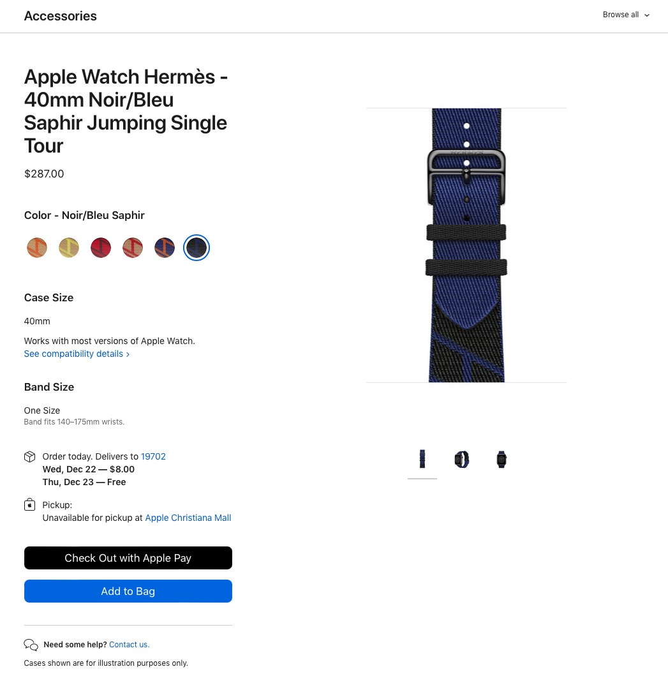Select the Noir/Bleu Saphir color swatch

[x=197, y=248]
